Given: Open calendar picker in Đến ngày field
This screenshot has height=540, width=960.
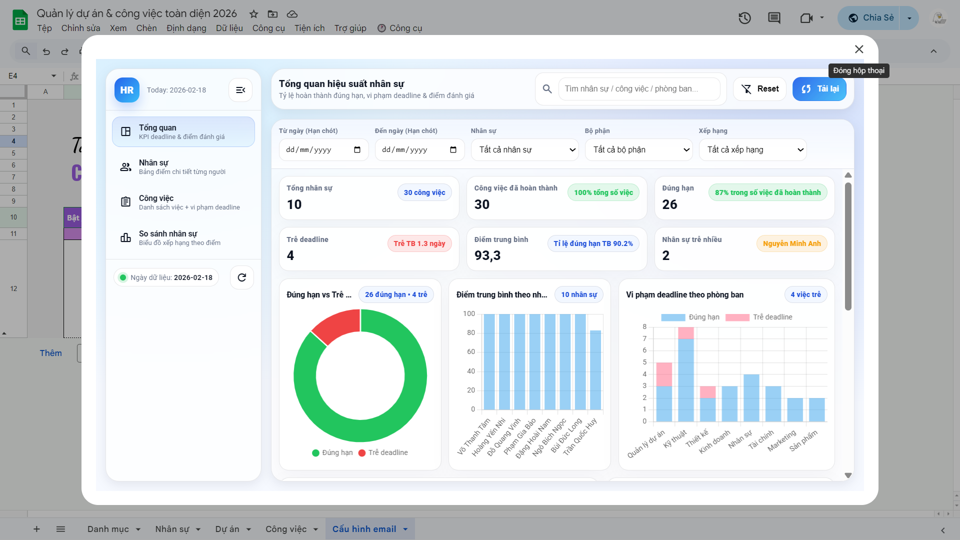Looking at the screenshot, I should [453, 150].
